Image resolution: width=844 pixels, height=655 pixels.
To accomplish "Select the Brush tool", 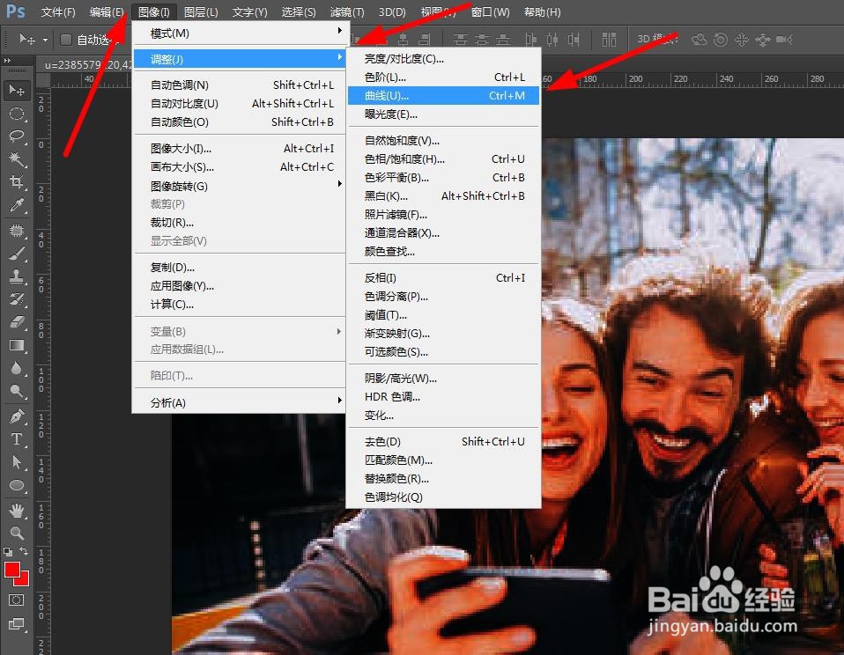I will tap(16, 253).
